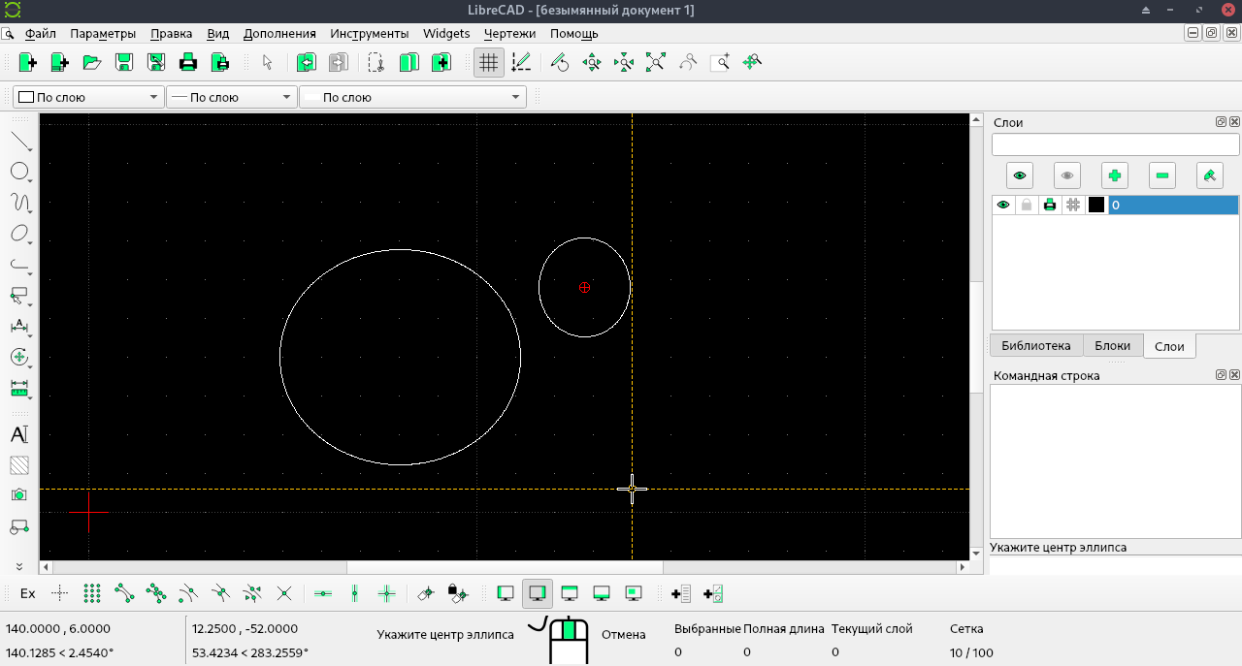Open the Insert Image tool
This screenshot has height=666, width=1242.
pos(19,494)
